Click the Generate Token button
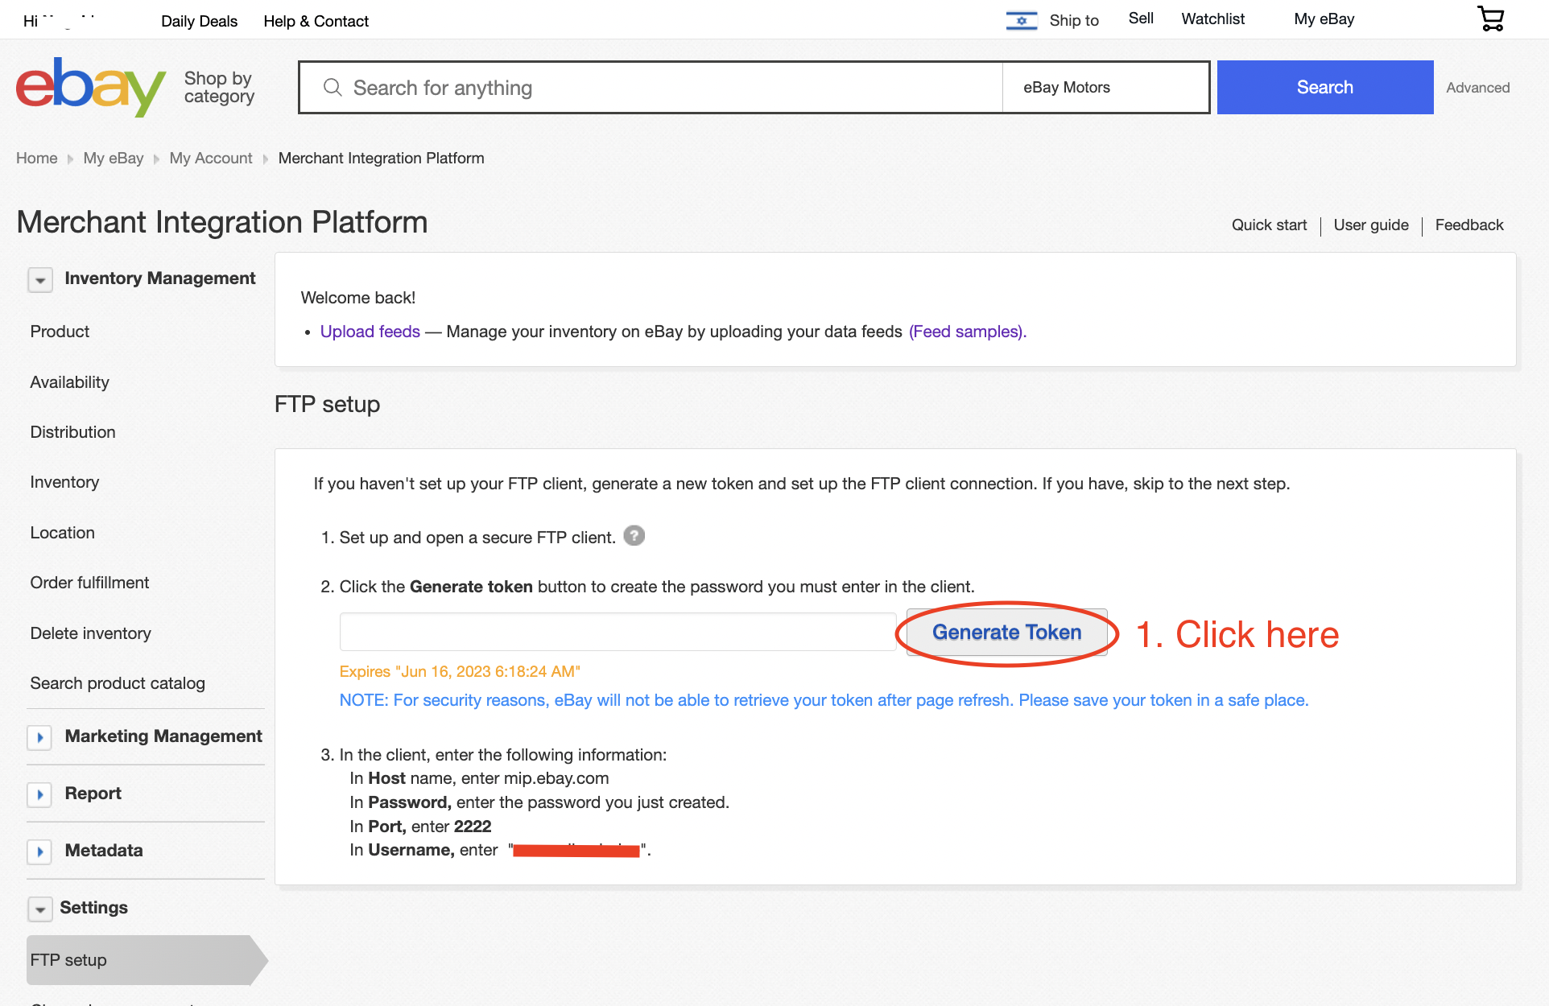This screenshot has height=1006, width=1549. pyautogui.click(x=1006, y=633)
